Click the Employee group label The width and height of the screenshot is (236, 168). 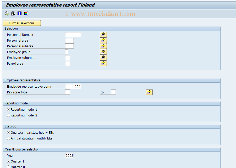pyautogui.click(x=19, y=52)
